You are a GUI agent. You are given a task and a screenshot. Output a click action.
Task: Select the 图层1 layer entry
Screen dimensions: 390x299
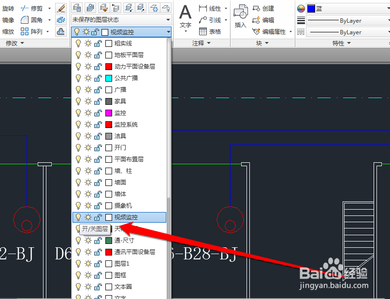(119, 264)
